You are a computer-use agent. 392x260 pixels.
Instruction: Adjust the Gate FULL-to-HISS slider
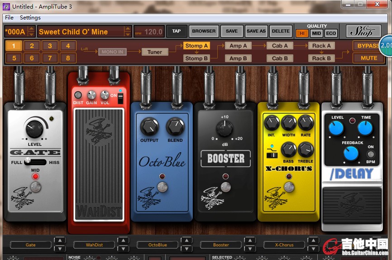(35, 162)
